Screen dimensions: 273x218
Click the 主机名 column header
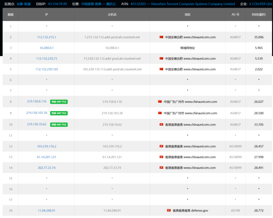[112, 15]
